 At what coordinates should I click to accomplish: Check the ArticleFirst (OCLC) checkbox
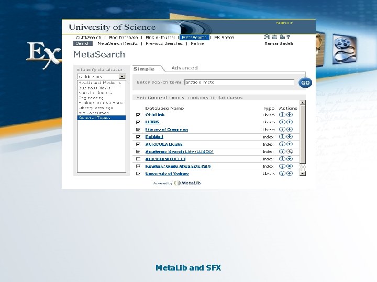(138, 159)
